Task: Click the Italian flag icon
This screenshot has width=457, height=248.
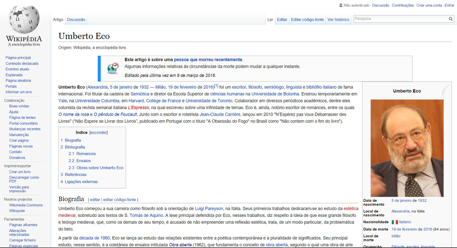Action: coord(395,222)
